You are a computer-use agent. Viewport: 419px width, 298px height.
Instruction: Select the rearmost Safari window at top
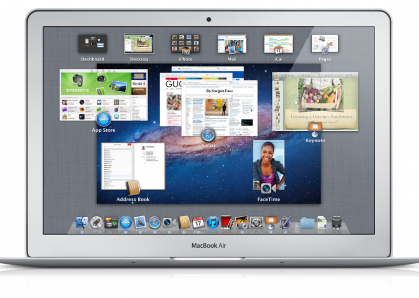207,69
